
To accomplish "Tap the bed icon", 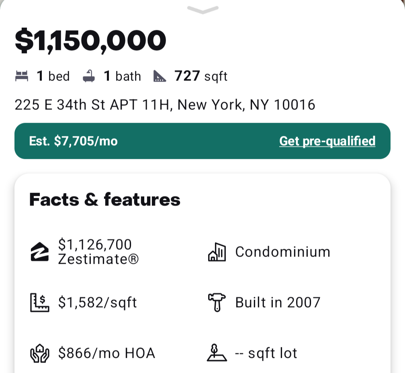I will click(x=22, y=76).
